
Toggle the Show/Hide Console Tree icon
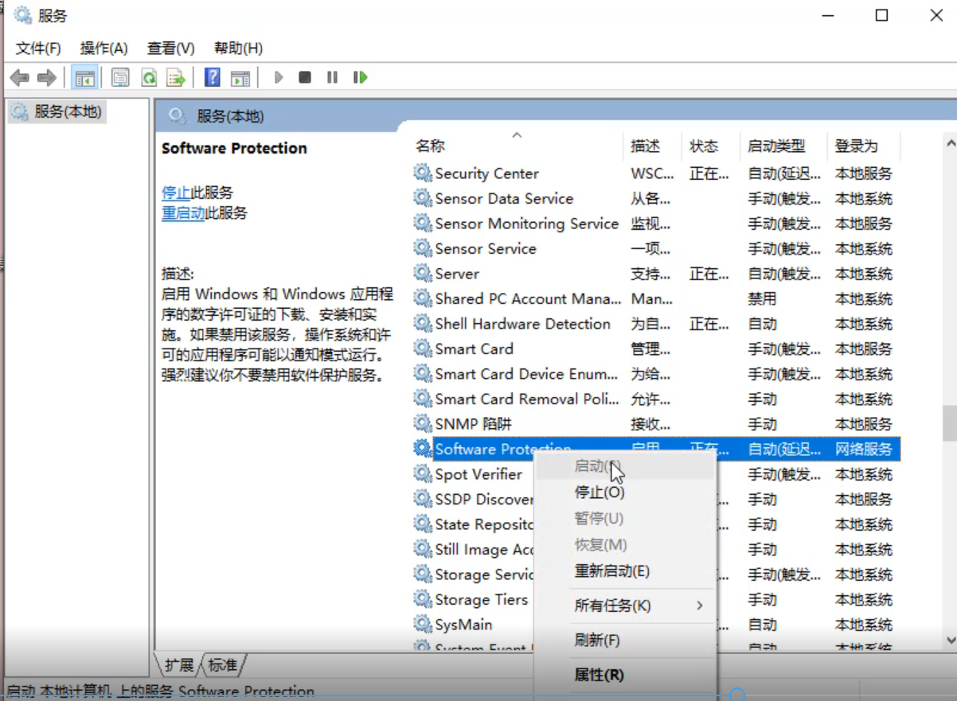pos(84,77)
